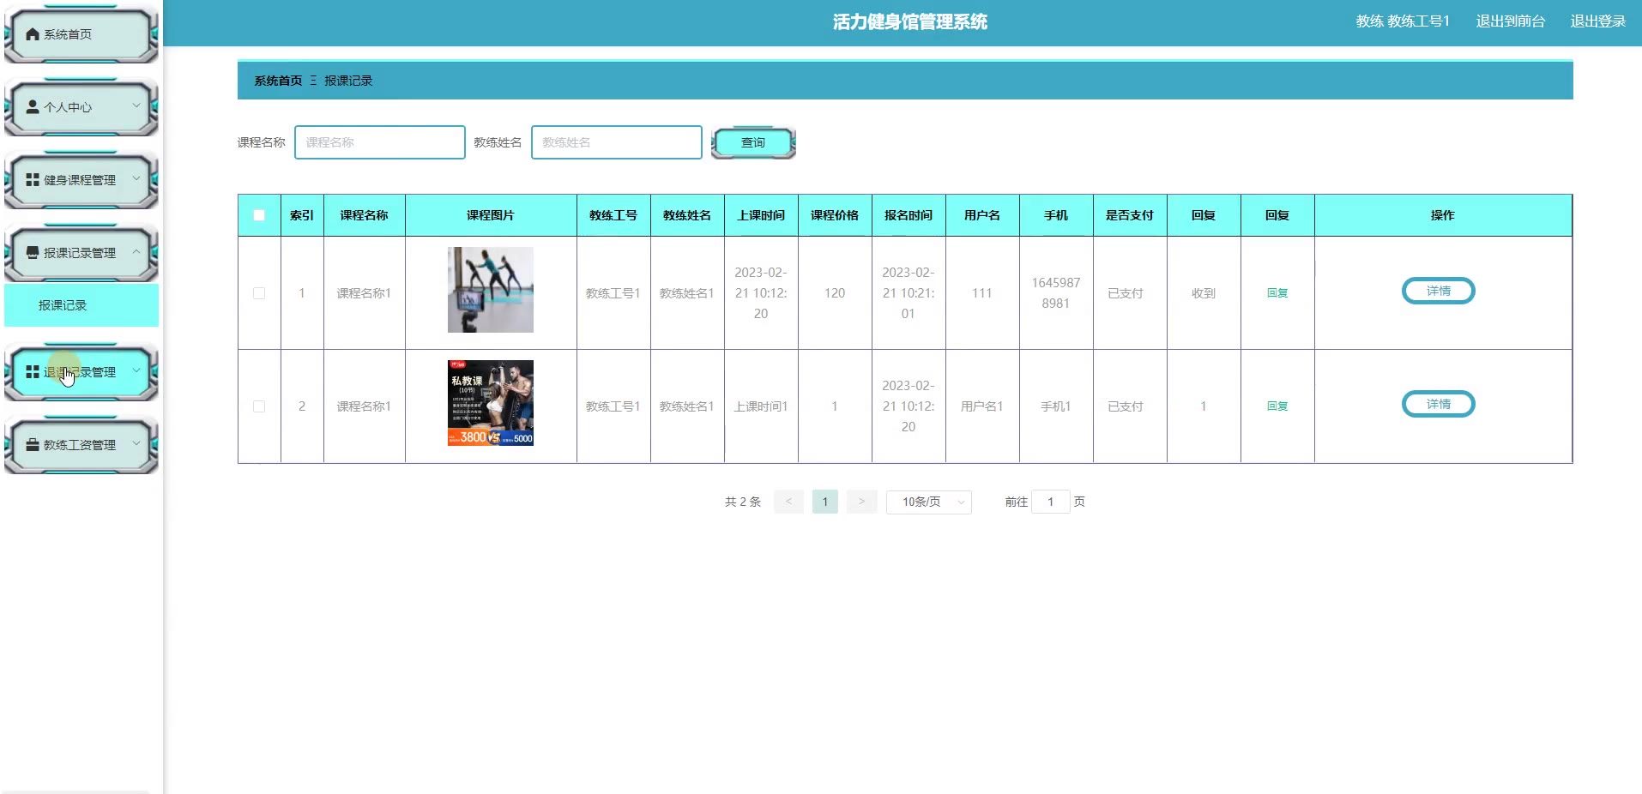Toggle the select-all checkbox in table header
The image size is (1642, 794).
pyautogui.click(x=259, y=215)
